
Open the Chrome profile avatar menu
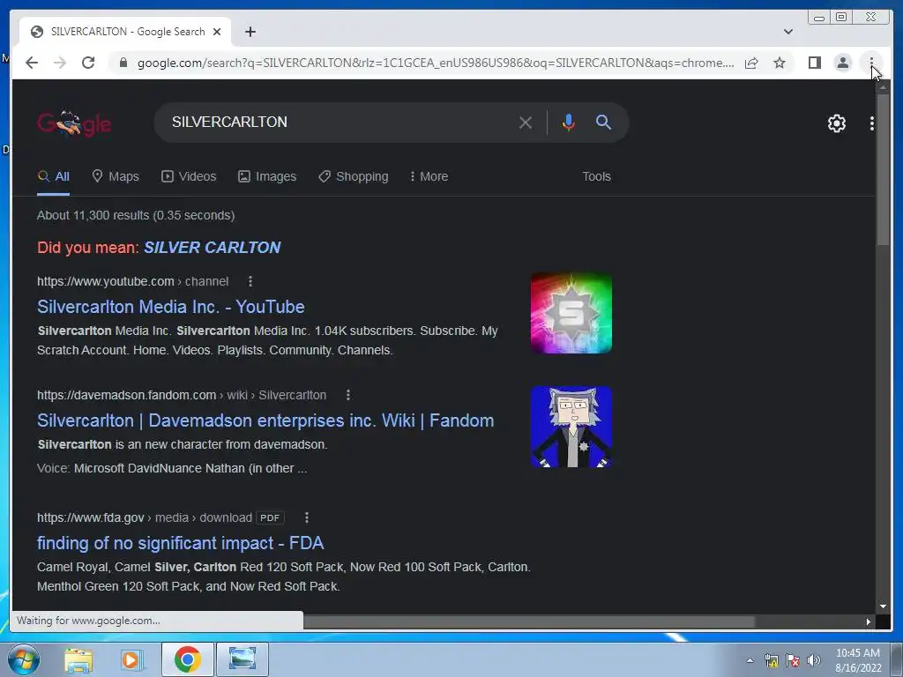(842, 63)
